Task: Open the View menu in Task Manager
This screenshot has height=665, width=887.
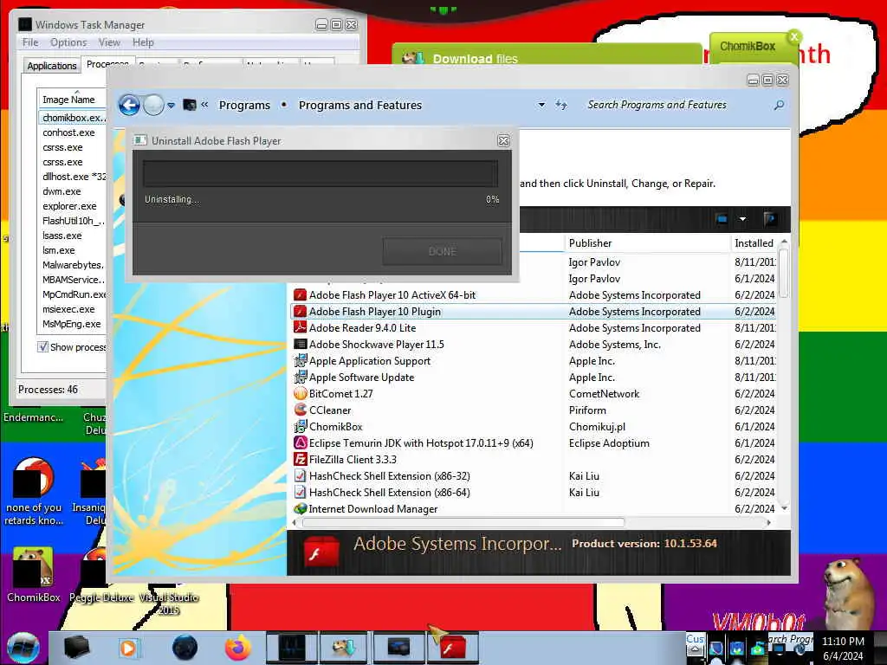Action: click(109, 42)
